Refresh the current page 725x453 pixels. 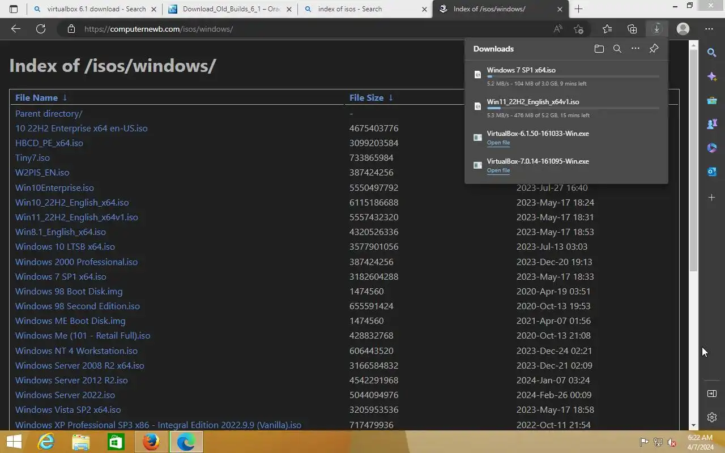tap(41, 29)
